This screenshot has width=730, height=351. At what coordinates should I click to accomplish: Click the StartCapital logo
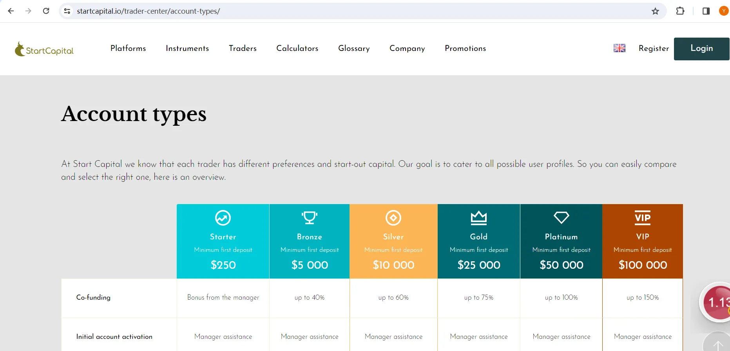(x=44, y=49)
